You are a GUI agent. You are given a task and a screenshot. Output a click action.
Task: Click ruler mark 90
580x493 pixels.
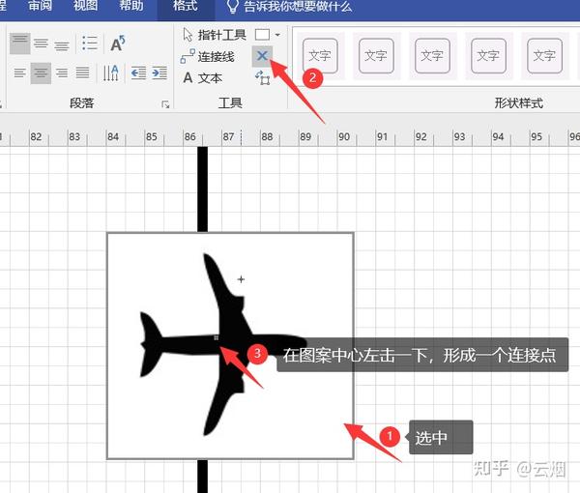pos(344,137)
